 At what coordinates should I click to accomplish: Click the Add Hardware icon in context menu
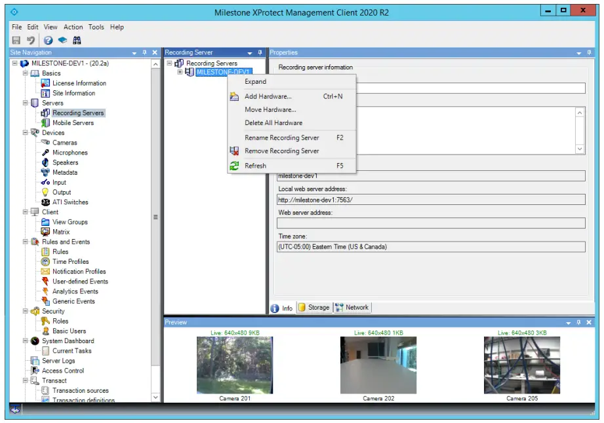(234, 97)
